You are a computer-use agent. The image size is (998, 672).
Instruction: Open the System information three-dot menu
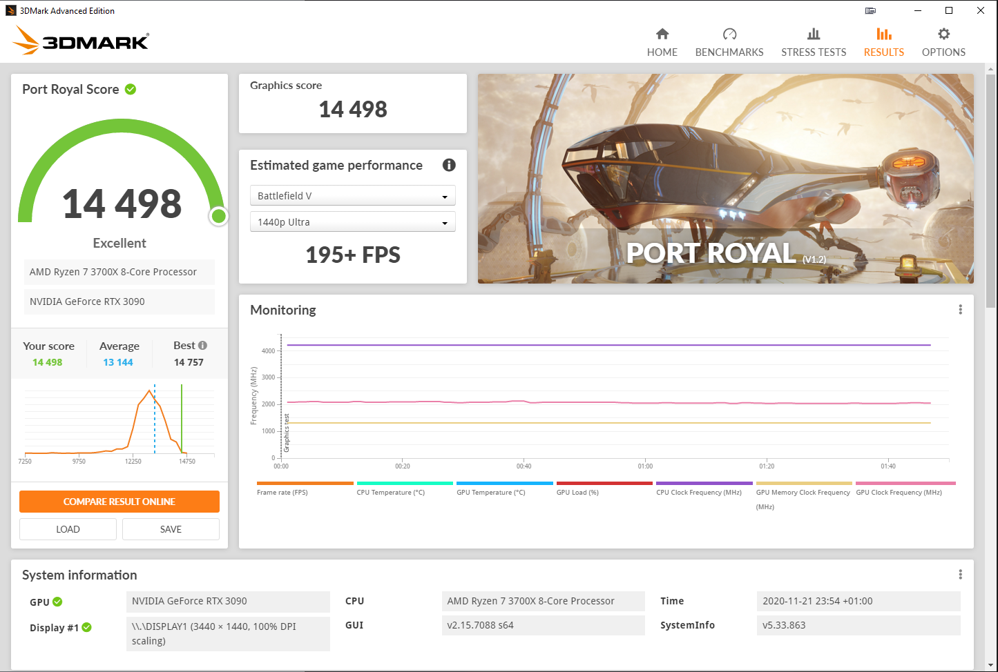960,575
